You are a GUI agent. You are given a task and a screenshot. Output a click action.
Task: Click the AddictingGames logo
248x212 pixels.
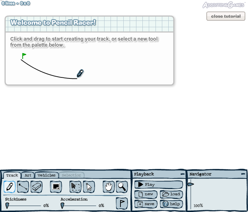click(x=223, y=5)
